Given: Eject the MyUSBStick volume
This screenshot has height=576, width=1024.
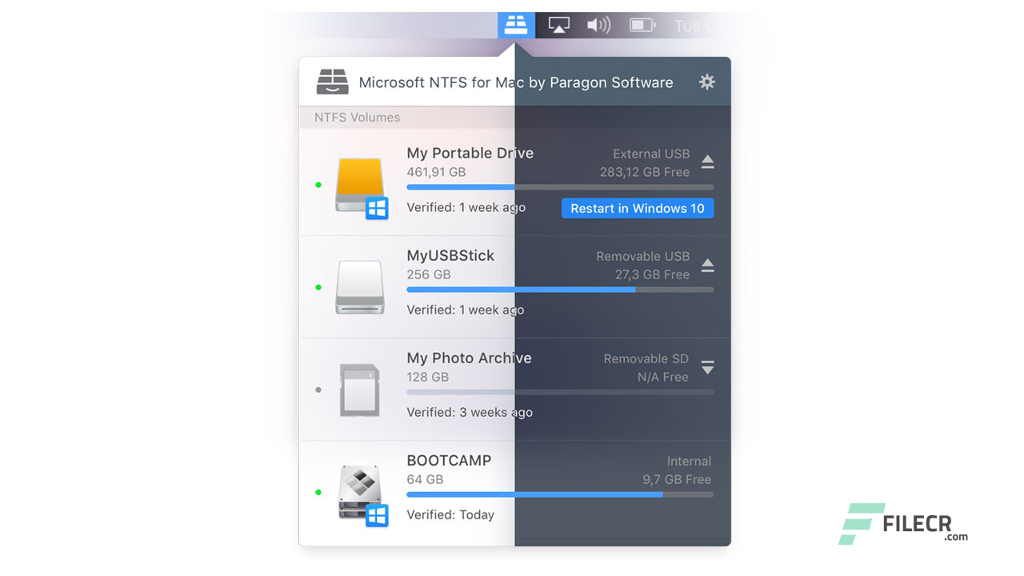Looking at the screenshot, I should point(707,264).
